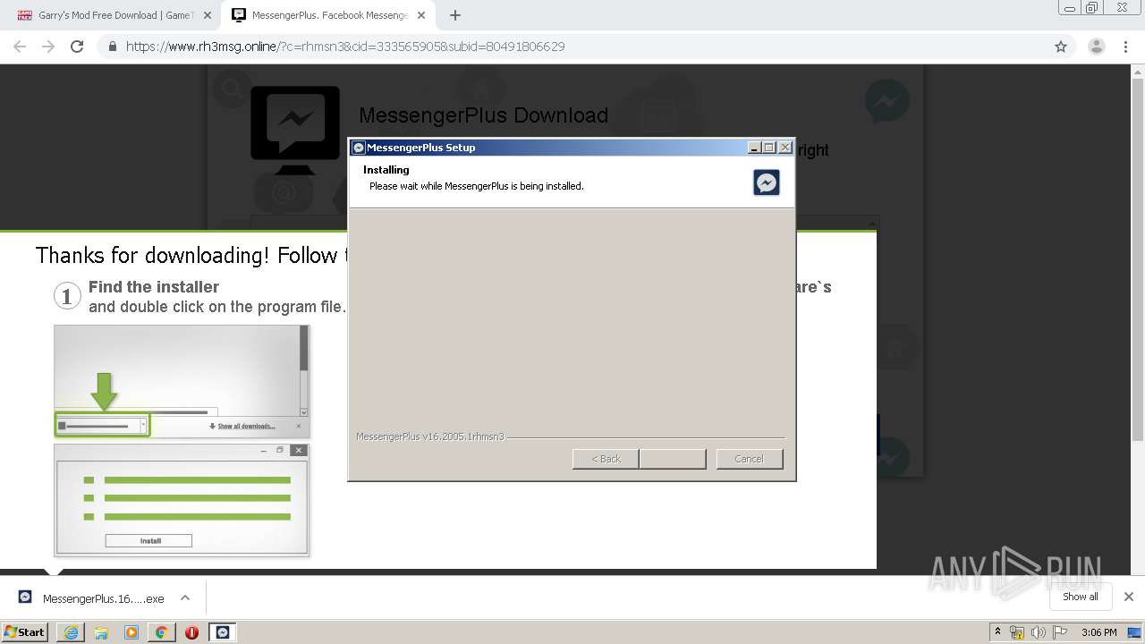Maximize the MessengerPlus Setup dialog
Screen dimensions: 1145x644
(769, 148)
